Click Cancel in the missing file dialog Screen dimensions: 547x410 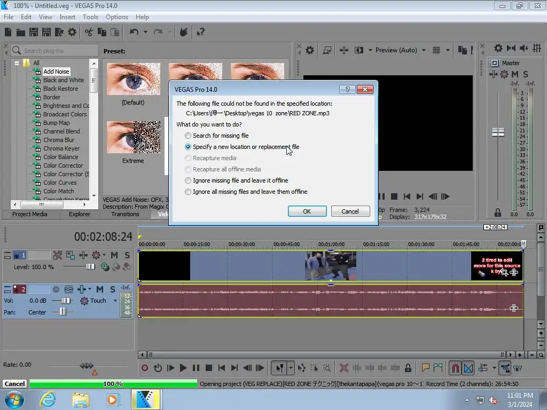350,211
